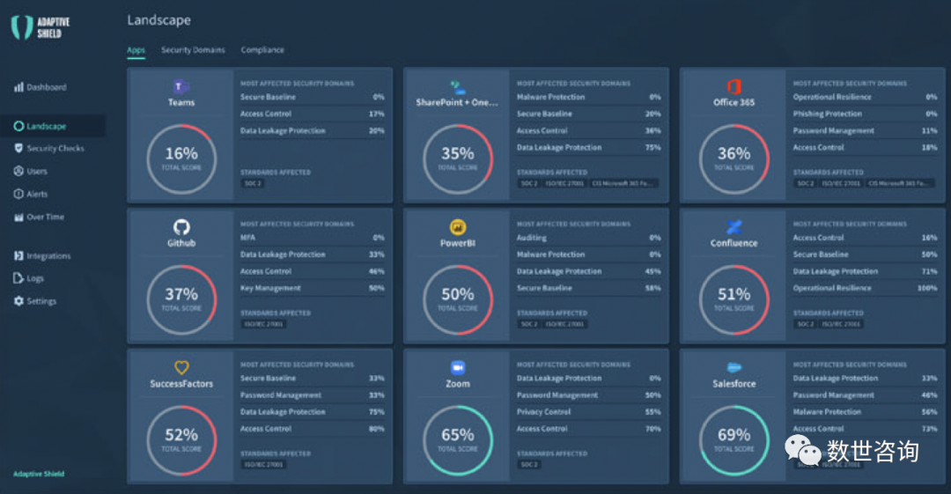
Task: Click Github 37% score circle
Action: [x=181, y=299]
